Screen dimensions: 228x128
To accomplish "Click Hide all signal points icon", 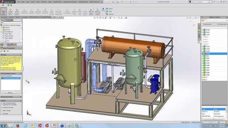I will coord(91,12).
